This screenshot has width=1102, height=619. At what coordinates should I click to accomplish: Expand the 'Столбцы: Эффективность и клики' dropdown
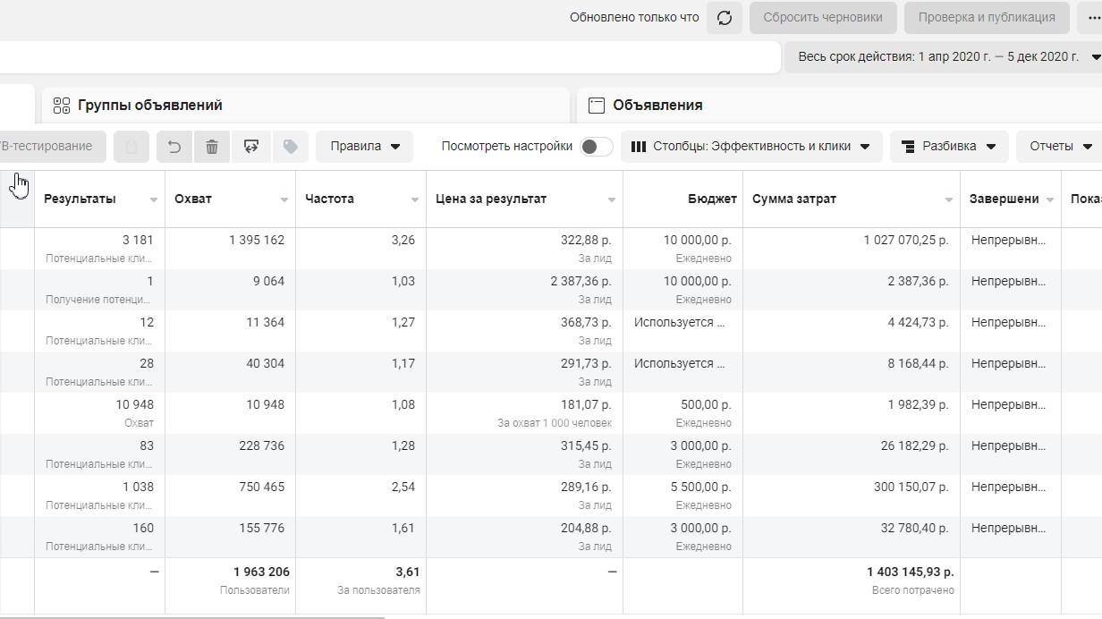coord(751,147)
